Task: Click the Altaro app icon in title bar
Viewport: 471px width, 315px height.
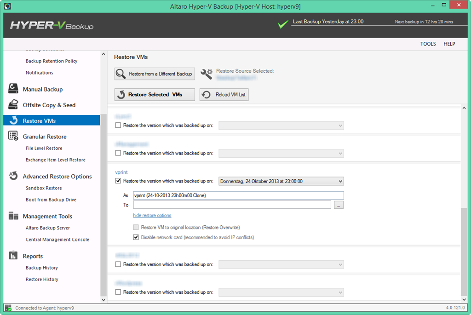Action: click(7, 6)
